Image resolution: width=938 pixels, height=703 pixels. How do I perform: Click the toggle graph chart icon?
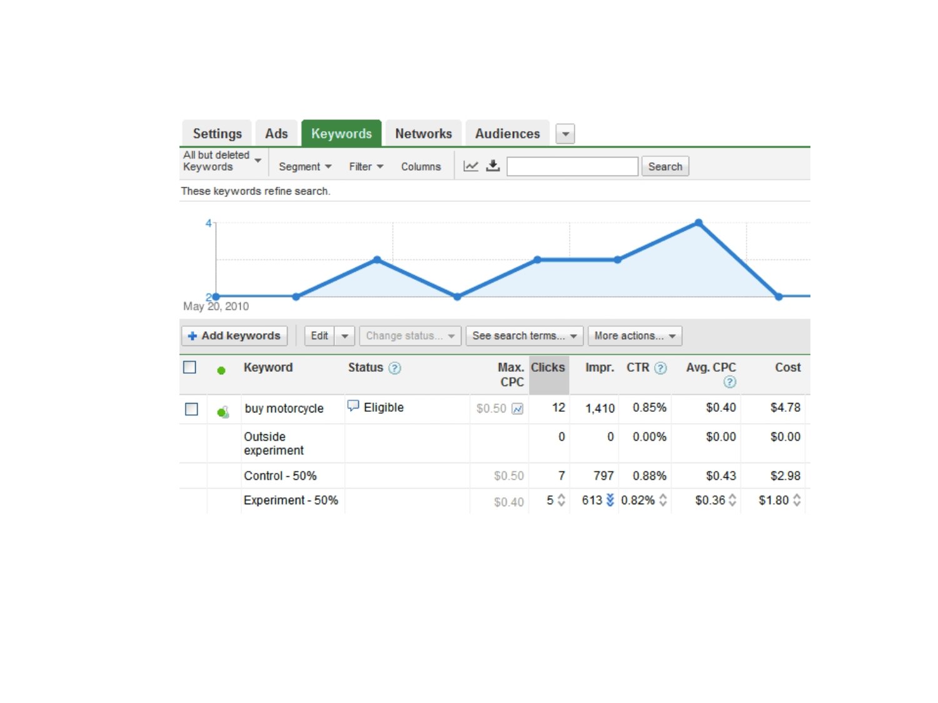pyautogui.click(x=471, y=166)
